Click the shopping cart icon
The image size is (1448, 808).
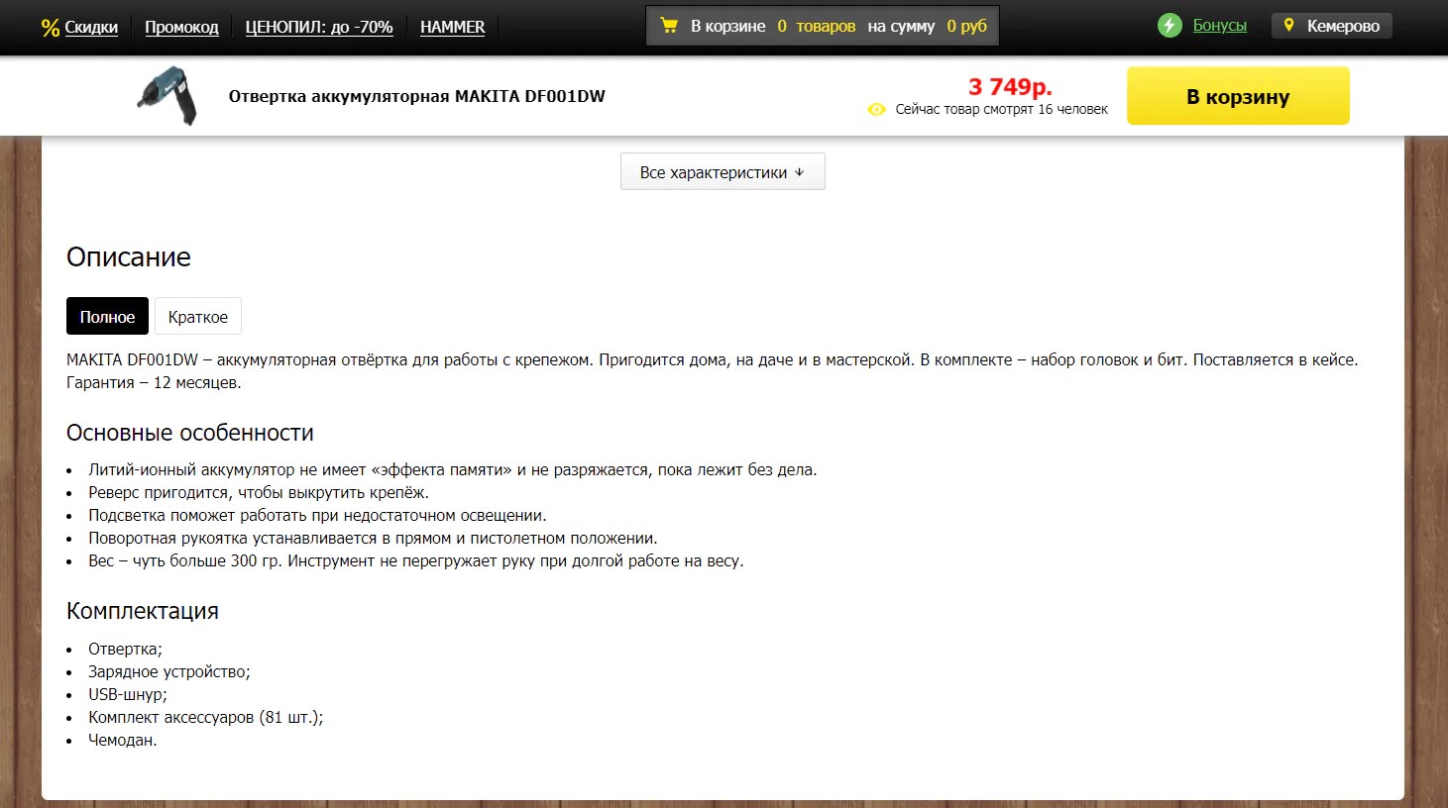pyautogui.click(x=669, y=26)
